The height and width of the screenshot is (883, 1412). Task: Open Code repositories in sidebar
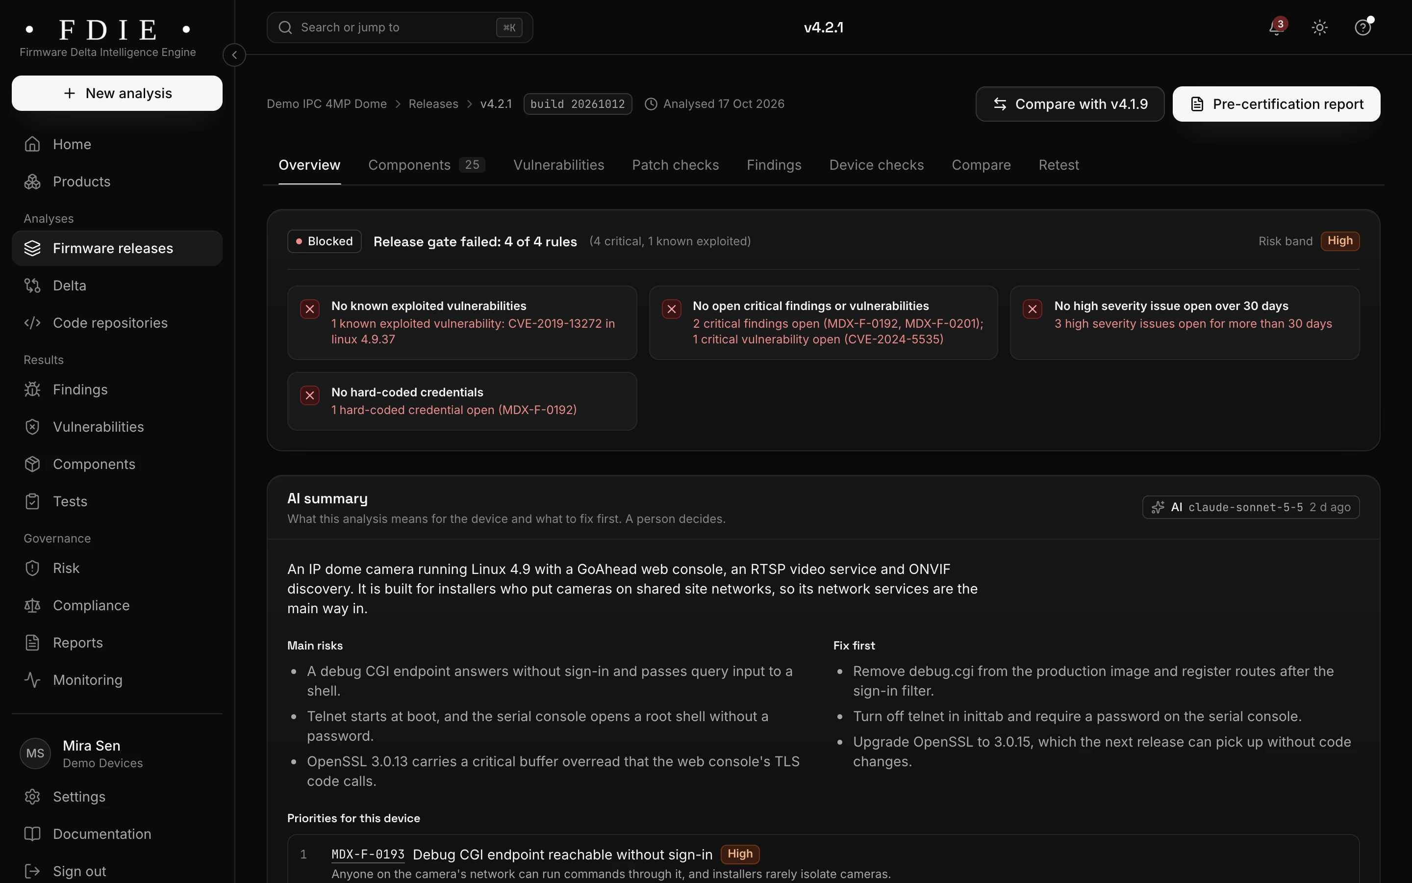point(117,323)
